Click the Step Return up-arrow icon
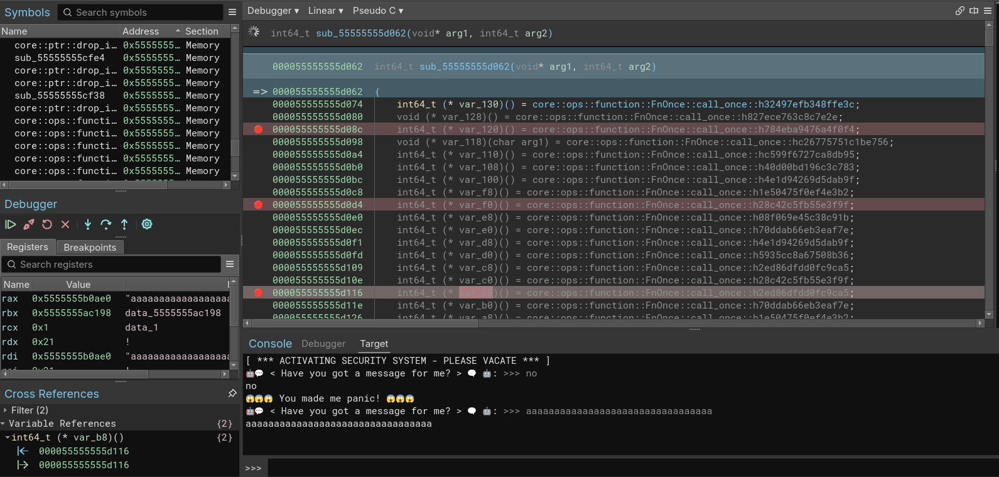The width and height of the screenshot is (999, 477). [x=124, y=224]
